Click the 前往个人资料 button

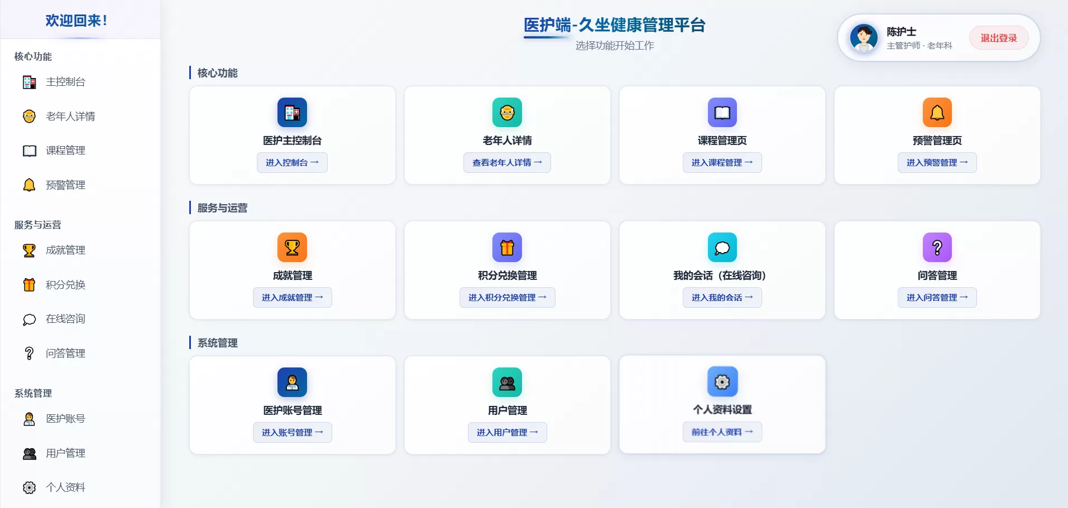click(722, 432)
